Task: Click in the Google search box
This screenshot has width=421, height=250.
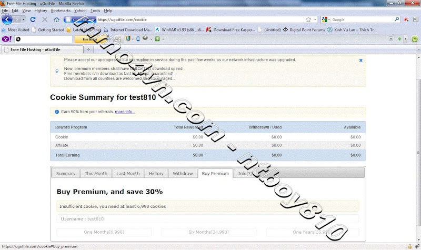Action: point(363,19)
